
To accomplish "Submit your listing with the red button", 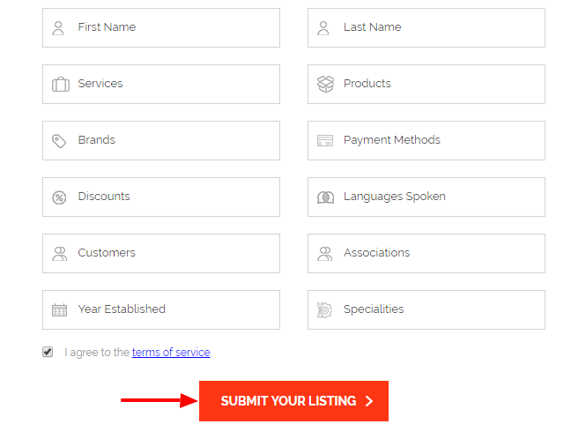I will click(x=293, y=401).
